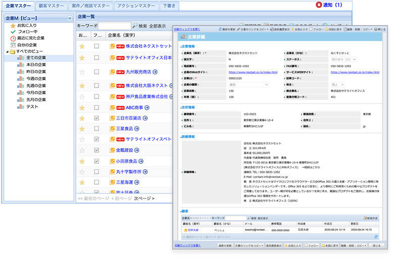Image resolution: width=396 pixels, height=261 pixels.
Task: Click the arrow icon after 小田原食品
Action: (141, 161)
